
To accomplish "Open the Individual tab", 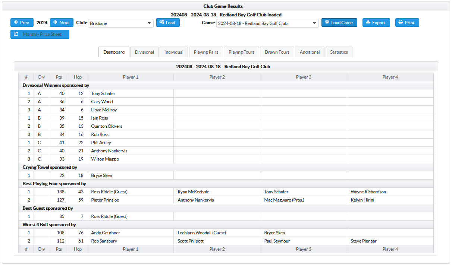I will (x=174, y=52).
